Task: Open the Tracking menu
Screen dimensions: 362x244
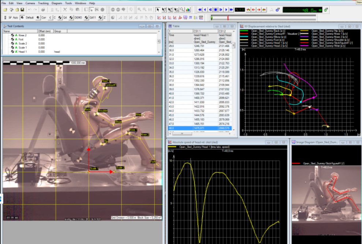Action: pos(43,3)
